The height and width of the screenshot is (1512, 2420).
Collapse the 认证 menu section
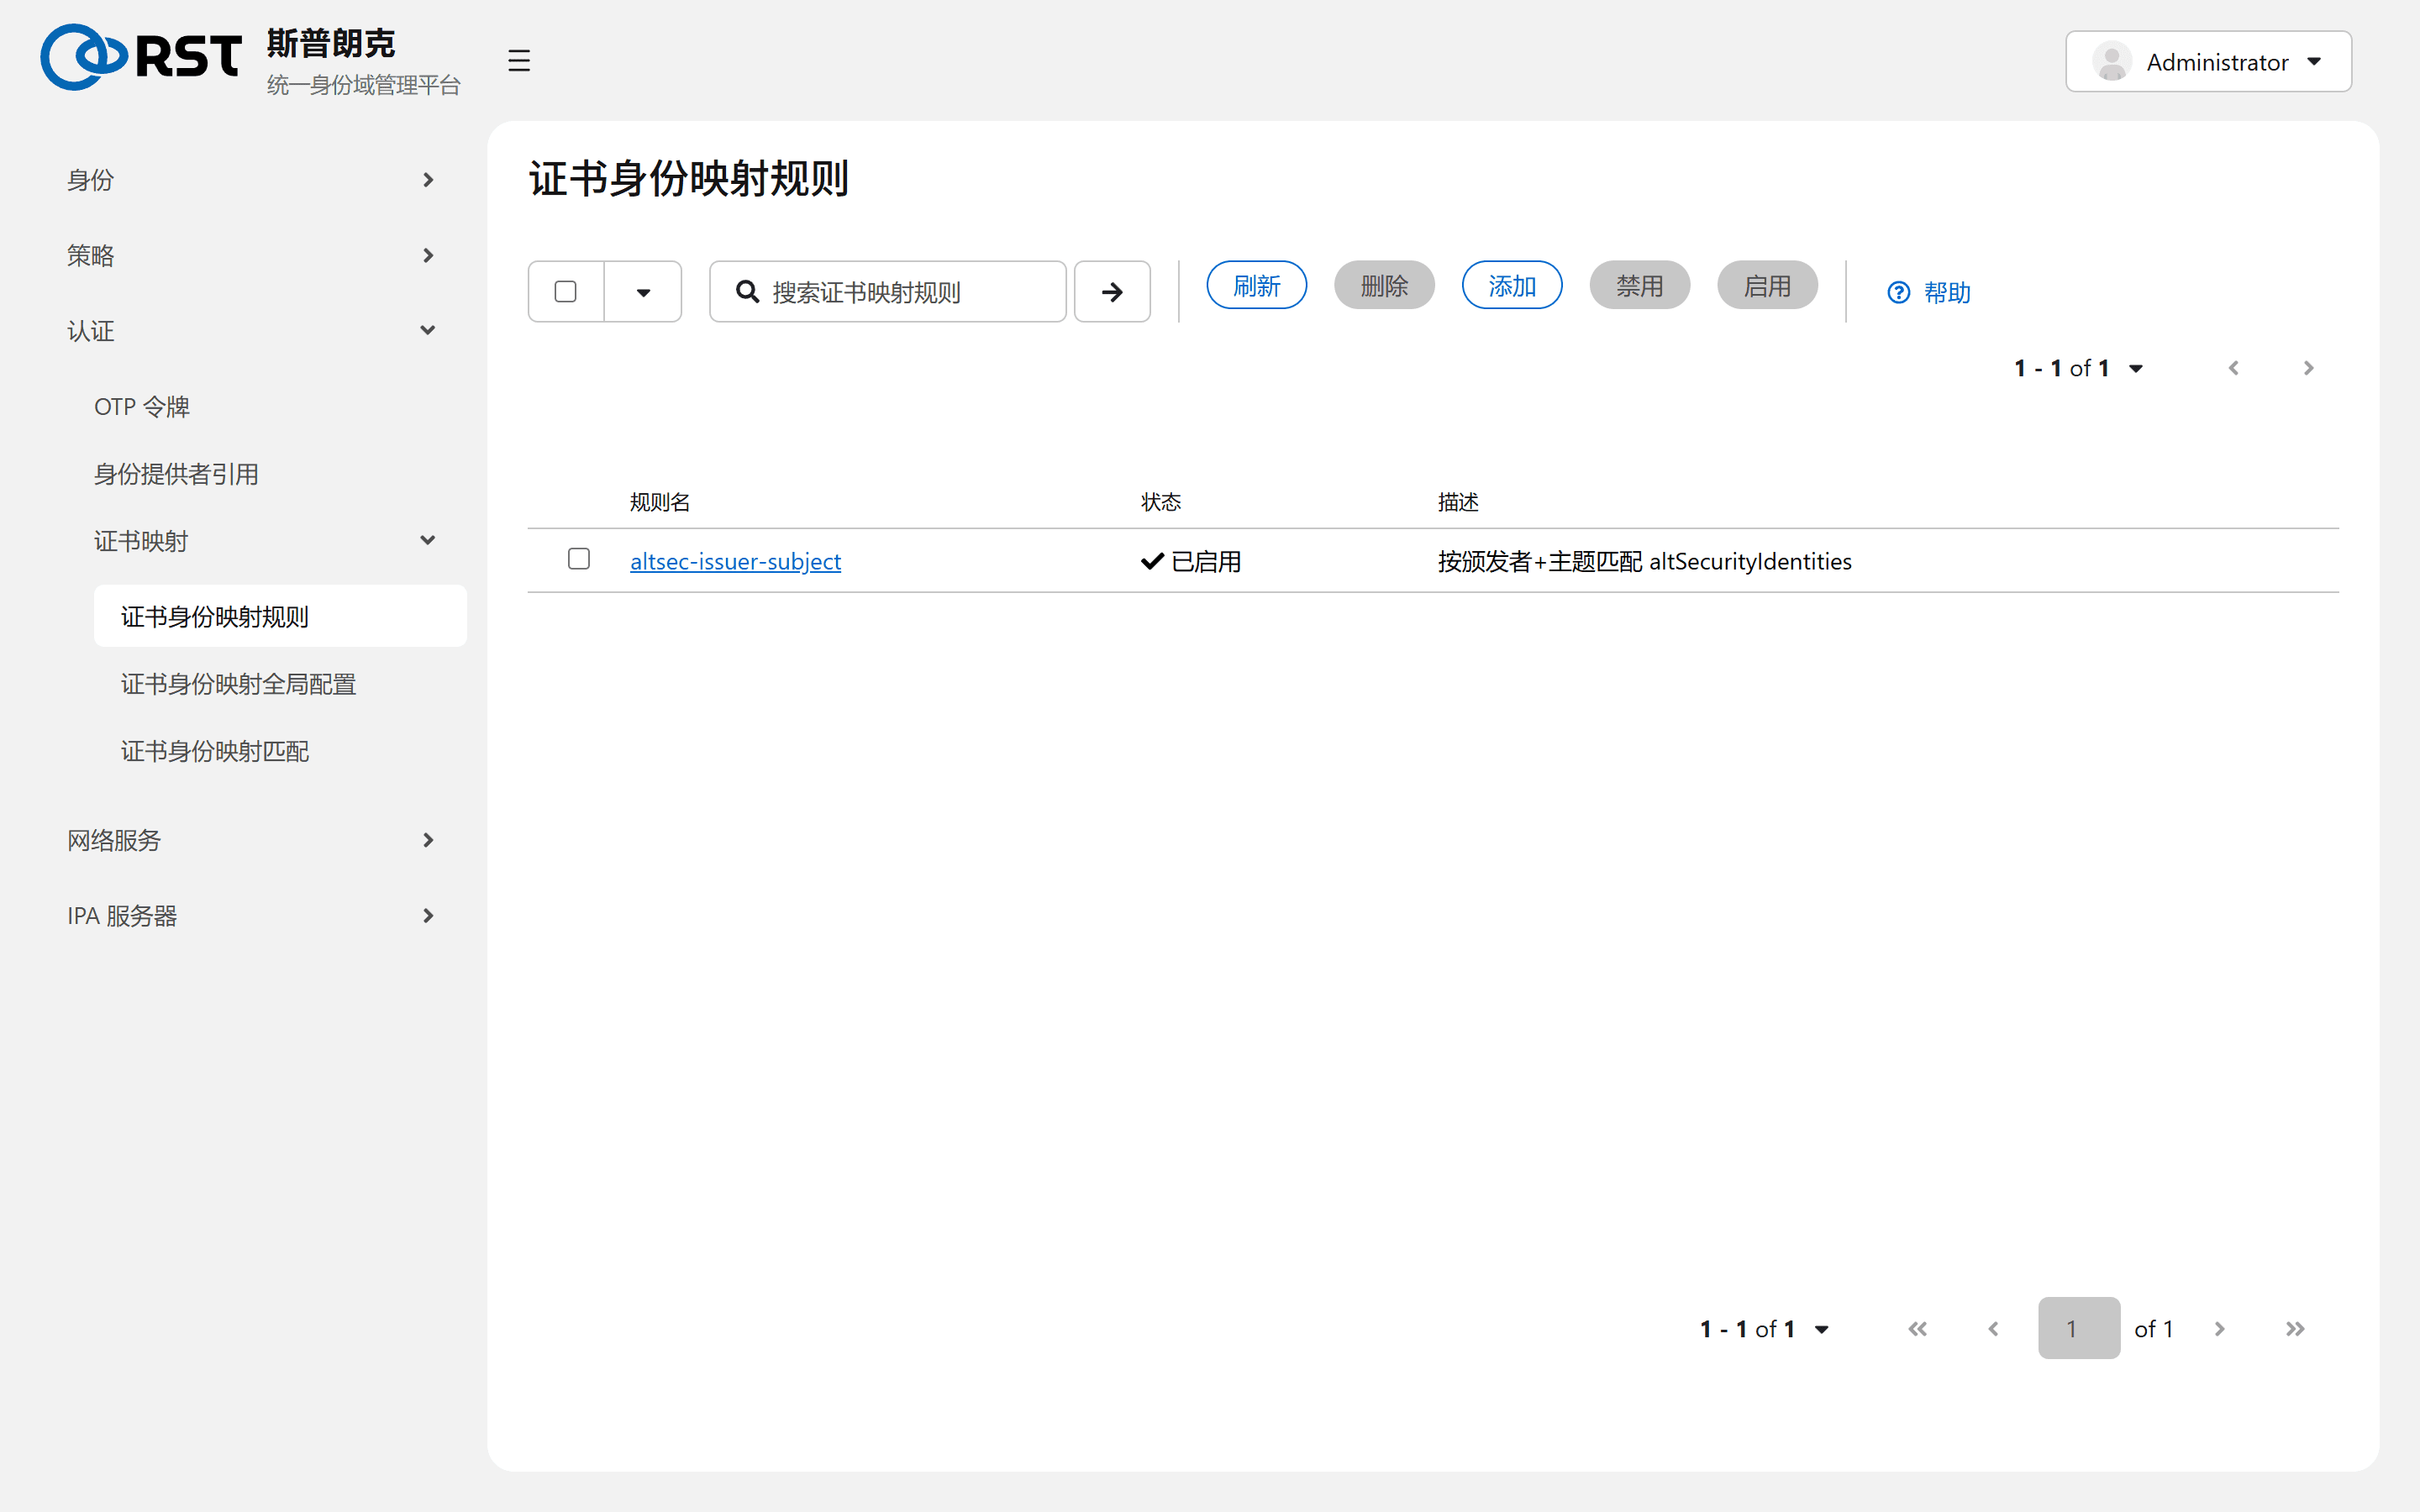coord(252,331)
